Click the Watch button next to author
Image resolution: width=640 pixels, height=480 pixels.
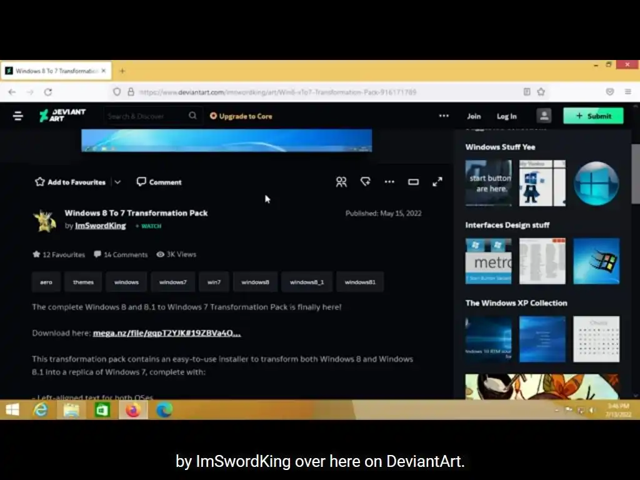[x=149, y=226]
